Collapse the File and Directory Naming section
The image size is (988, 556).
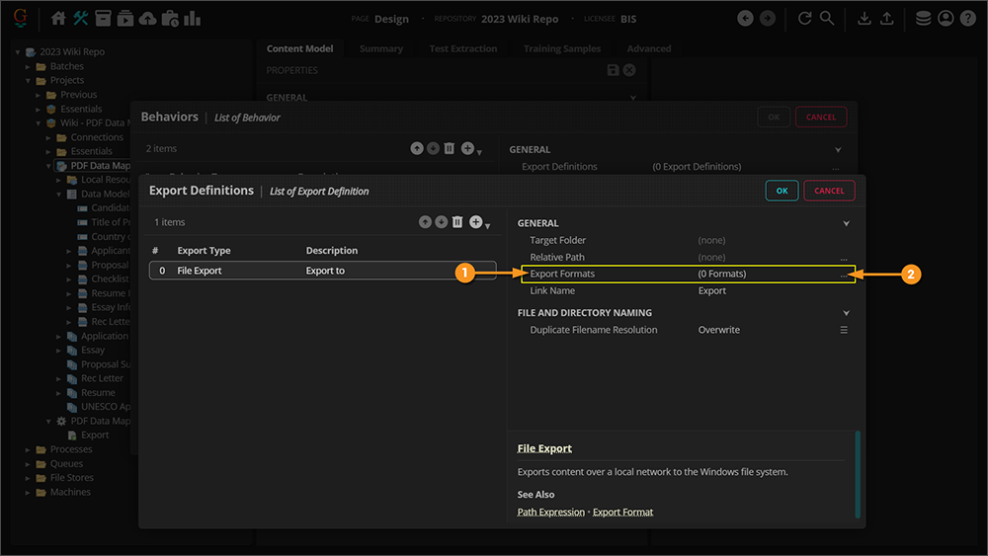pyautogui.click(x=846, y=313)
